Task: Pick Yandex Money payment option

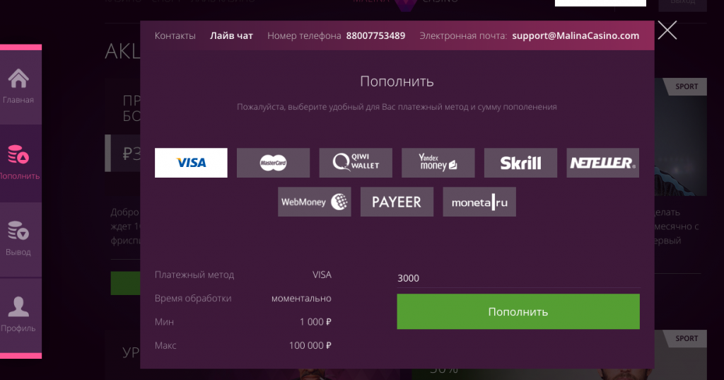Action: pos(438,163)
